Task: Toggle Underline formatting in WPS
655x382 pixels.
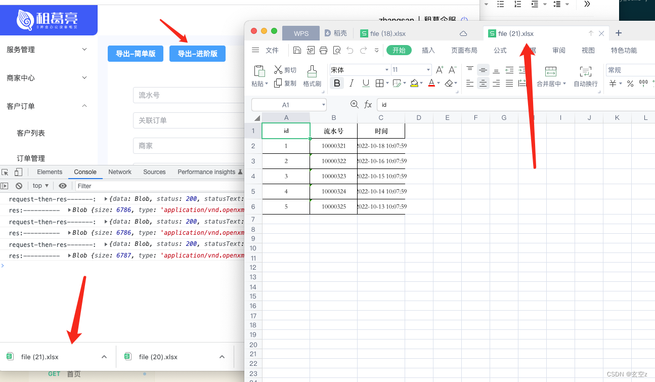Action: [365, 83]
